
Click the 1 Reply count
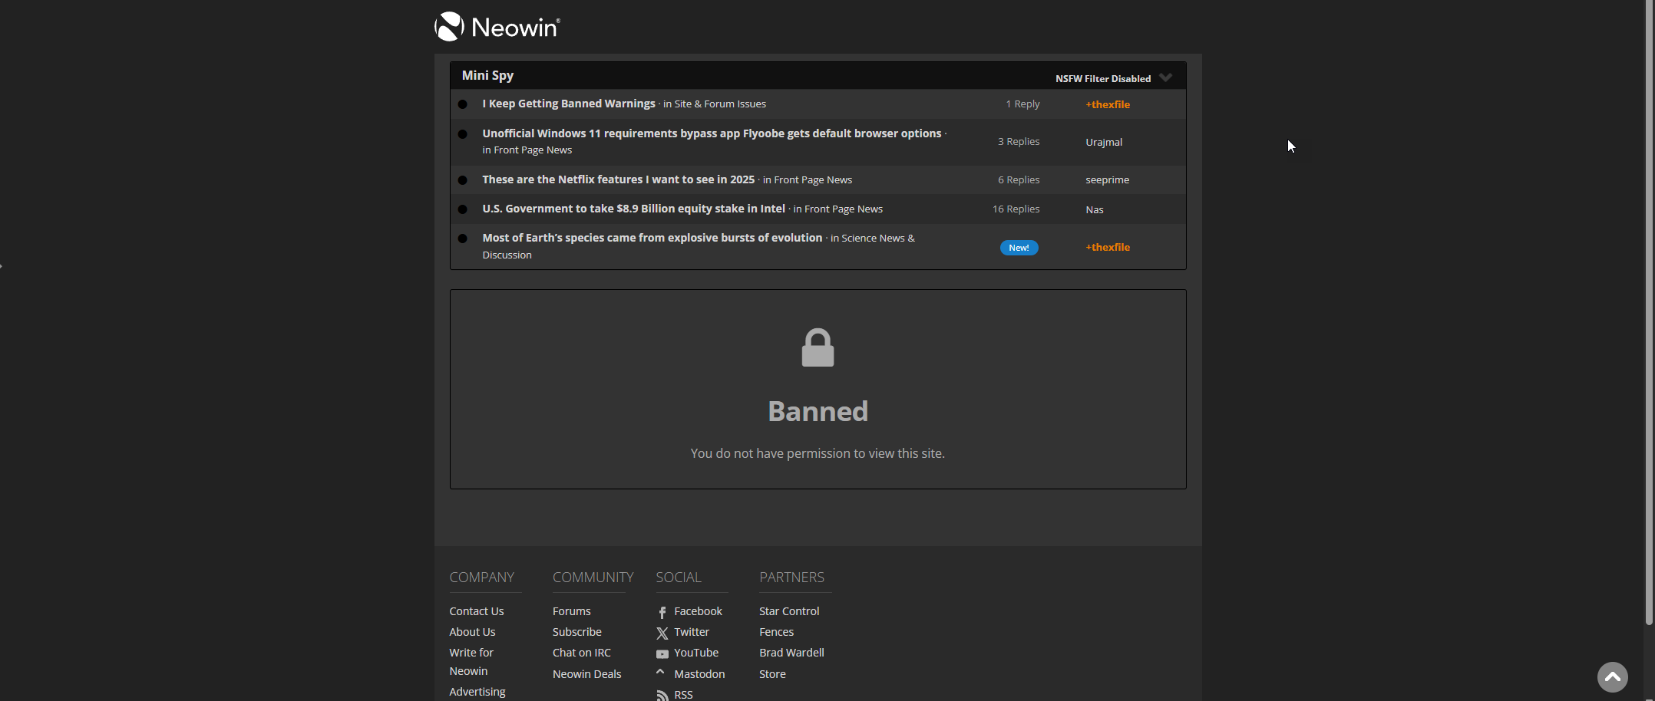1022,104
